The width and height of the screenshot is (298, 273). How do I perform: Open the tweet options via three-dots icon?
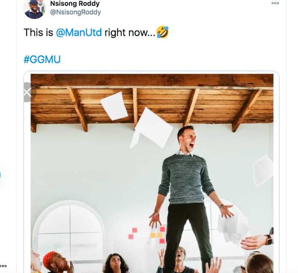(x=275, y=3)
